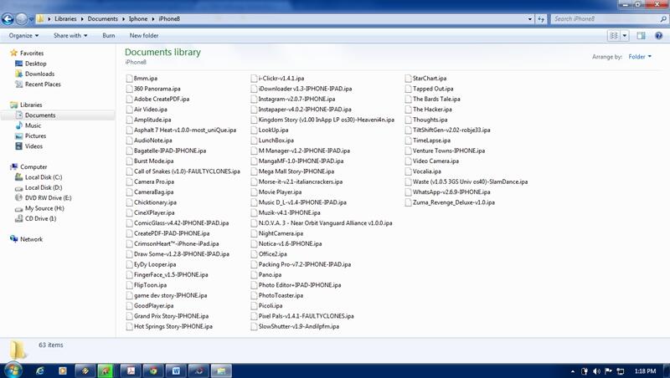
Task: Select Mega Mall Story-IPHONE.ipa
Action: [x=296, y=171]
